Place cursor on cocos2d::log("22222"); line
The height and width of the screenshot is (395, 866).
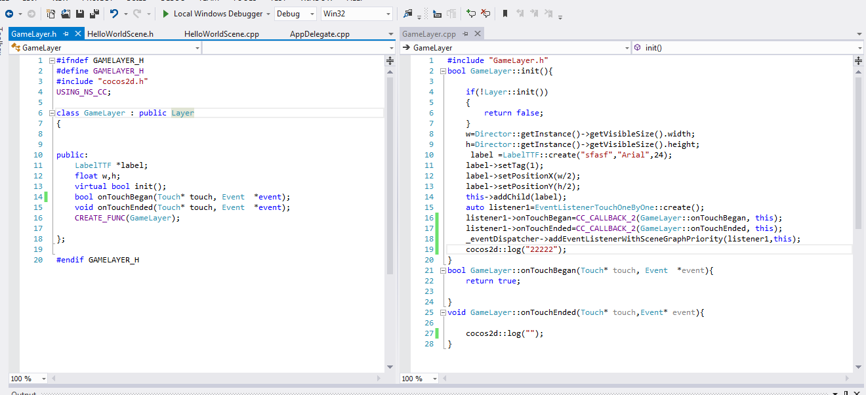(x=516, y=249)
